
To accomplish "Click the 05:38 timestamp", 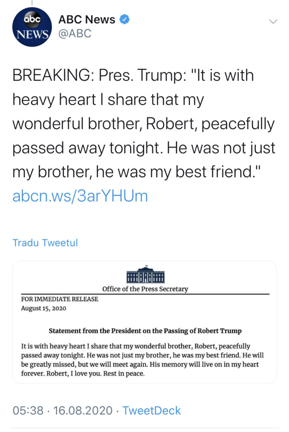I will 28,410.
